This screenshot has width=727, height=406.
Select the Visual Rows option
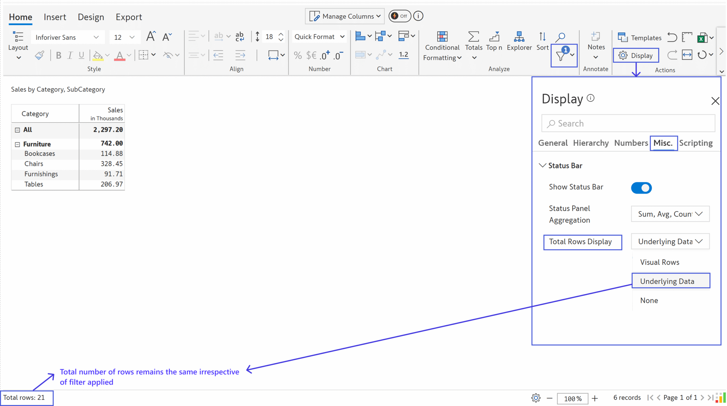659,262
